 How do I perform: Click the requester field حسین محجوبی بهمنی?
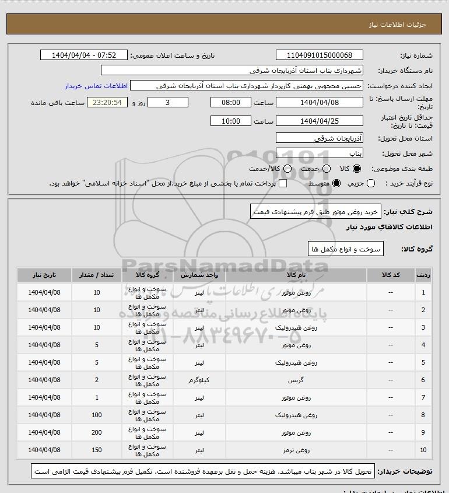click(x=247, y=86)
